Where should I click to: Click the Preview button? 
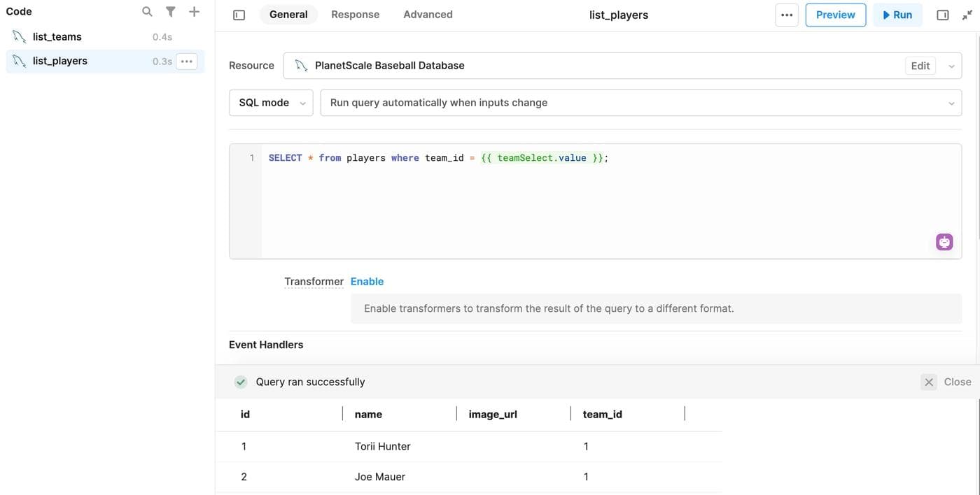[x=835, y=15]
